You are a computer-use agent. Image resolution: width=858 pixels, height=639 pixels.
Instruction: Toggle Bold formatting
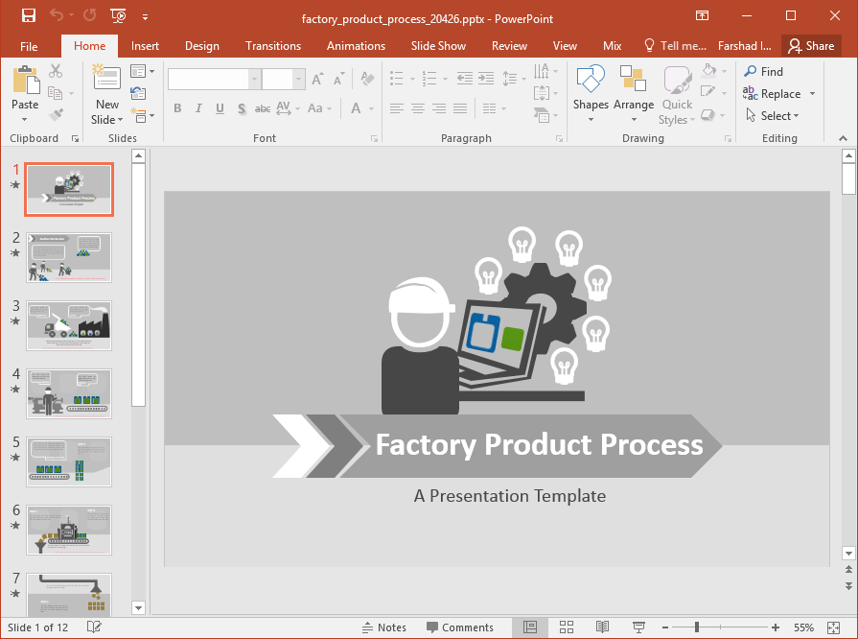coord(177,109)
